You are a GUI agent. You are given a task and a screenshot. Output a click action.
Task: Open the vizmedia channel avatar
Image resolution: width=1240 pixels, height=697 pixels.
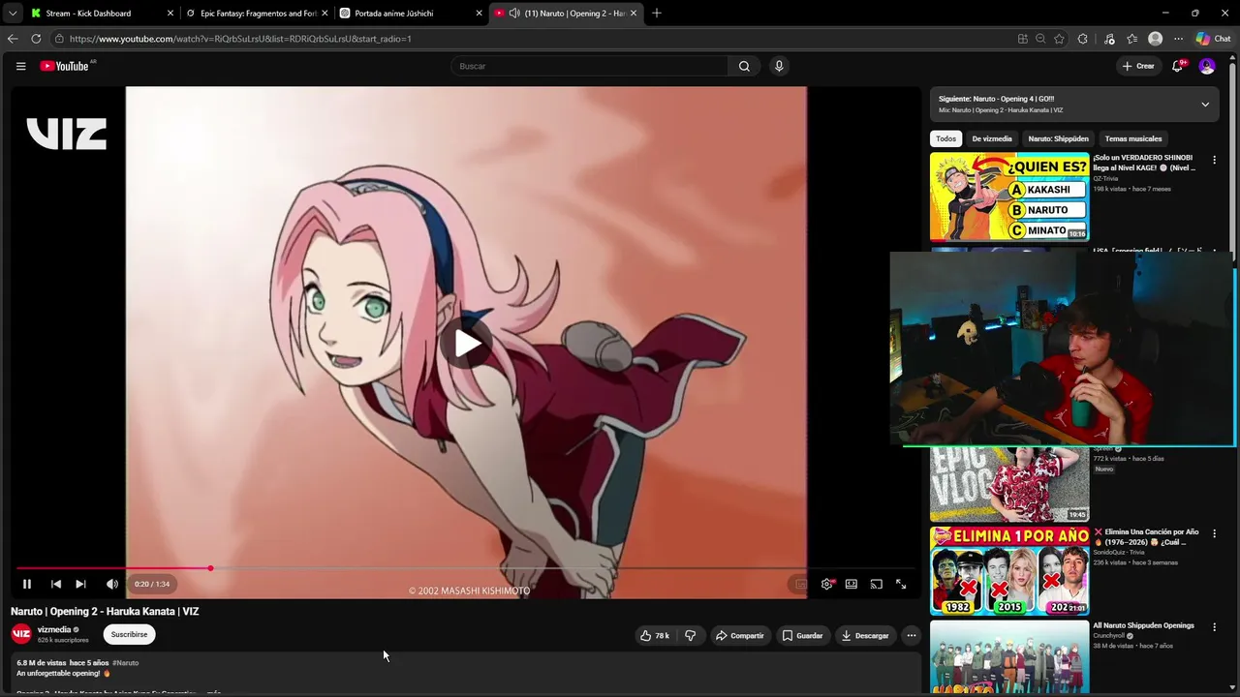(x=21, y=634)
